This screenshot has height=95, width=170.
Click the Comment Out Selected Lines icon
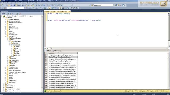point(66,8)
